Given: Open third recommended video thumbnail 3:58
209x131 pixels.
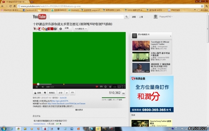Looking at the screenshot, I should pos(141,68).
